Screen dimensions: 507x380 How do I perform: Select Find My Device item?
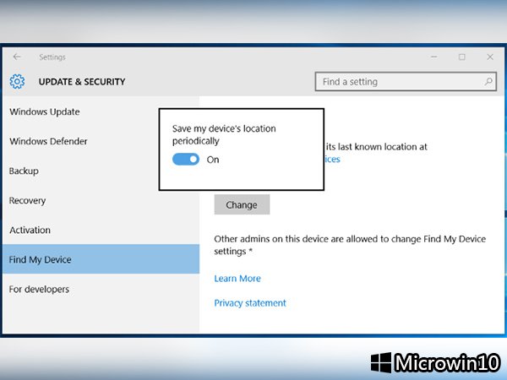[101, 259]
